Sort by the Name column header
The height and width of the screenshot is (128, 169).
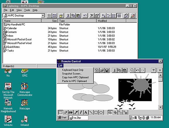click(x=22, y=21)
